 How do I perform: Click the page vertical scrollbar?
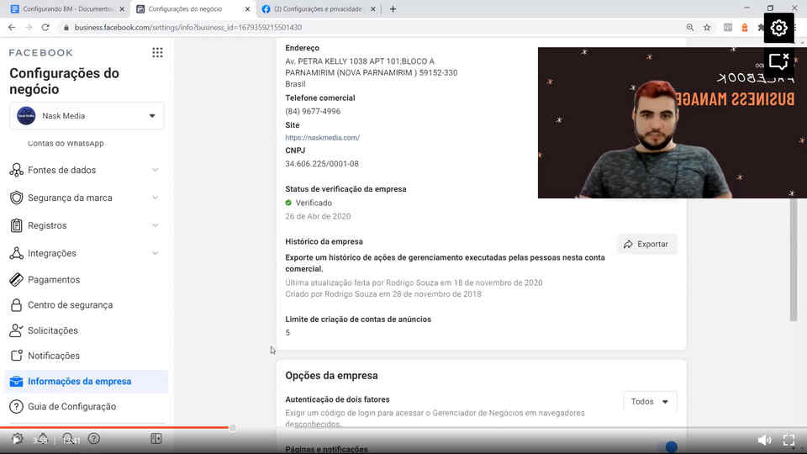point(794,260)
